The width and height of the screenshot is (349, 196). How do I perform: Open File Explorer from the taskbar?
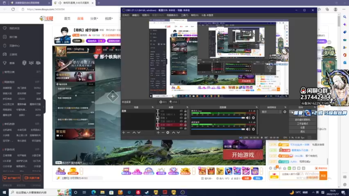point(103,192)
